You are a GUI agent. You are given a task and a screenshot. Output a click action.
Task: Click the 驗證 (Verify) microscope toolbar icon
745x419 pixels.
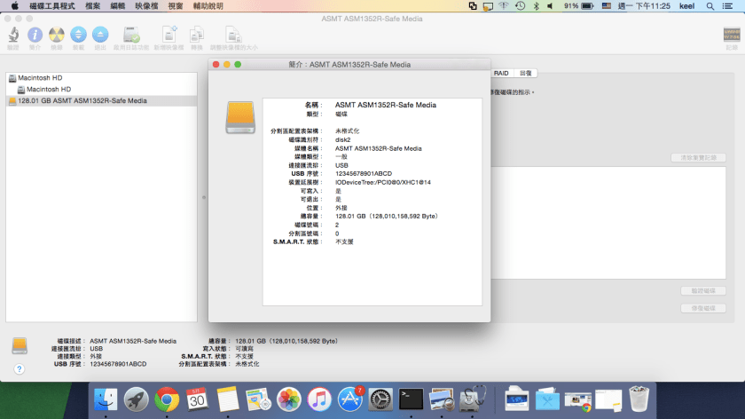click(13, 36)
